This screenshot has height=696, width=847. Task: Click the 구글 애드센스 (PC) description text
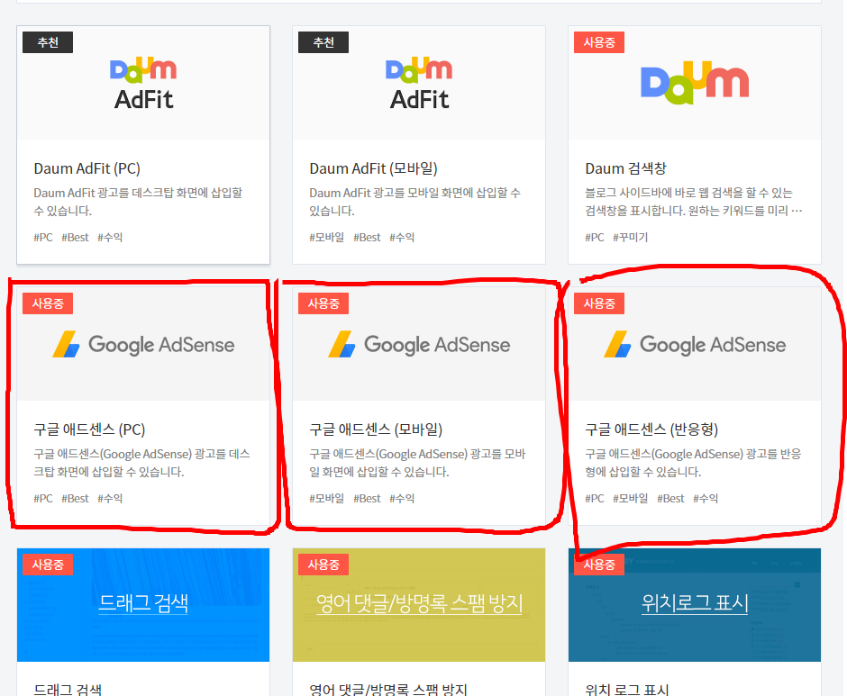[141, 463]
